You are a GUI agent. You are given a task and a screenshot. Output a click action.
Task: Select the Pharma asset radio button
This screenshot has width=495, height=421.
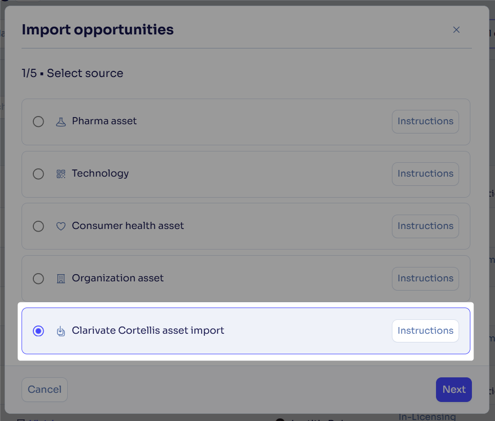(38, 121)
